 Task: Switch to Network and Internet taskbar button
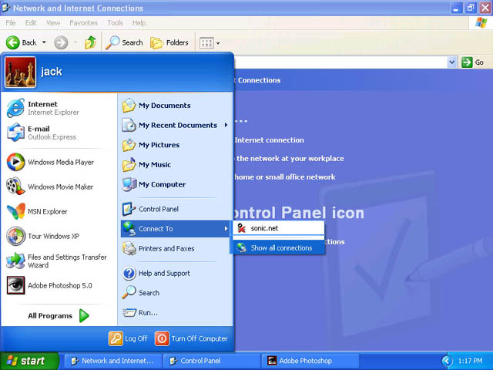point(113,361)
